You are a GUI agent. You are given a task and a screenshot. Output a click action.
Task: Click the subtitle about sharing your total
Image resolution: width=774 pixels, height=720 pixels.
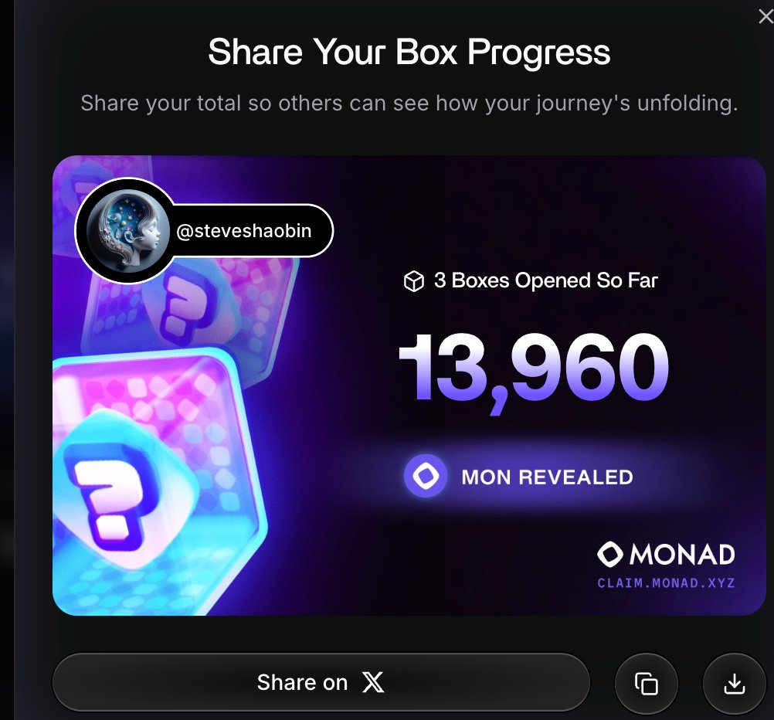point(409,103)
